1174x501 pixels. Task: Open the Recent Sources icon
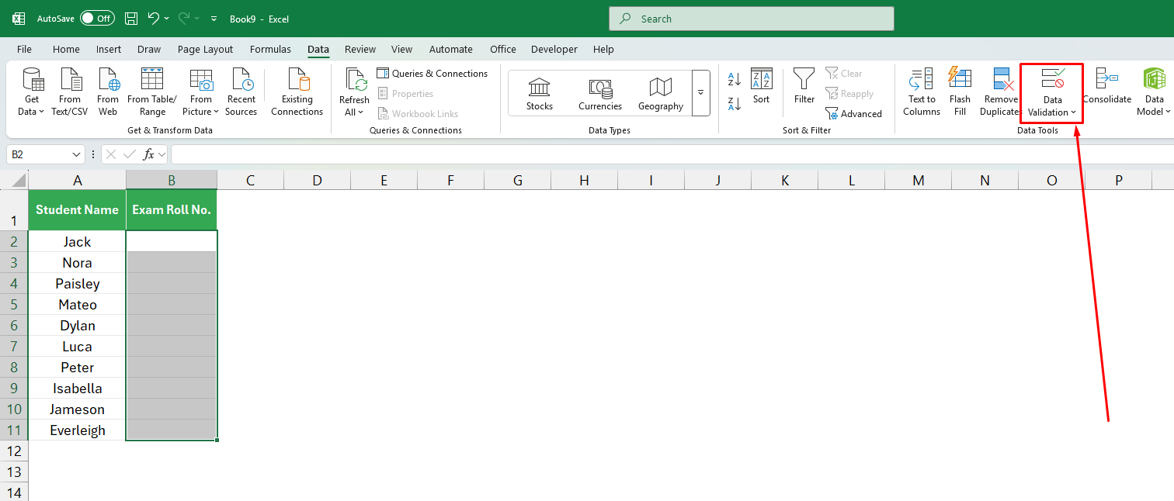tap(241, 80)
